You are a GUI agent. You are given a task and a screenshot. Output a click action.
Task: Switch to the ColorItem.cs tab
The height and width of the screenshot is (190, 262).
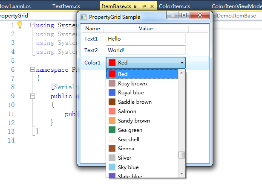[174, 6]
